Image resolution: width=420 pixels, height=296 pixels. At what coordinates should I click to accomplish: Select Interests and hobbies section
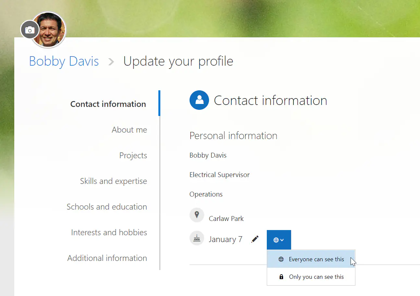coord(109,232)
